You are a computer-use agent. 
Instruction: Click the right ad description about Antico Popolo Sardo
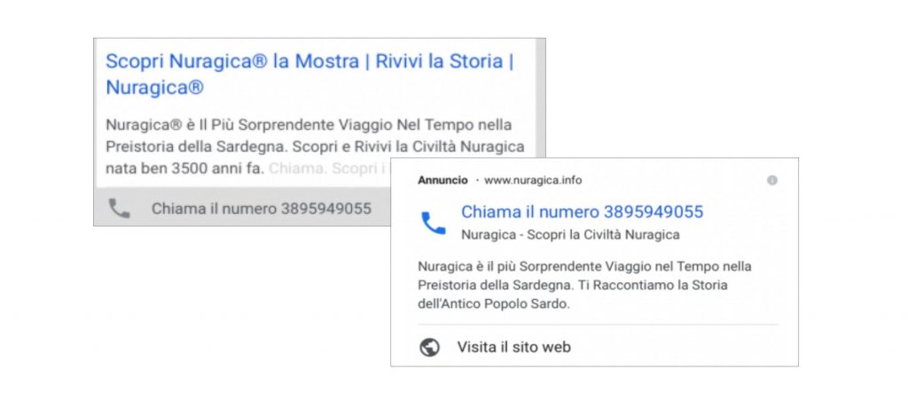click(584, 285)
